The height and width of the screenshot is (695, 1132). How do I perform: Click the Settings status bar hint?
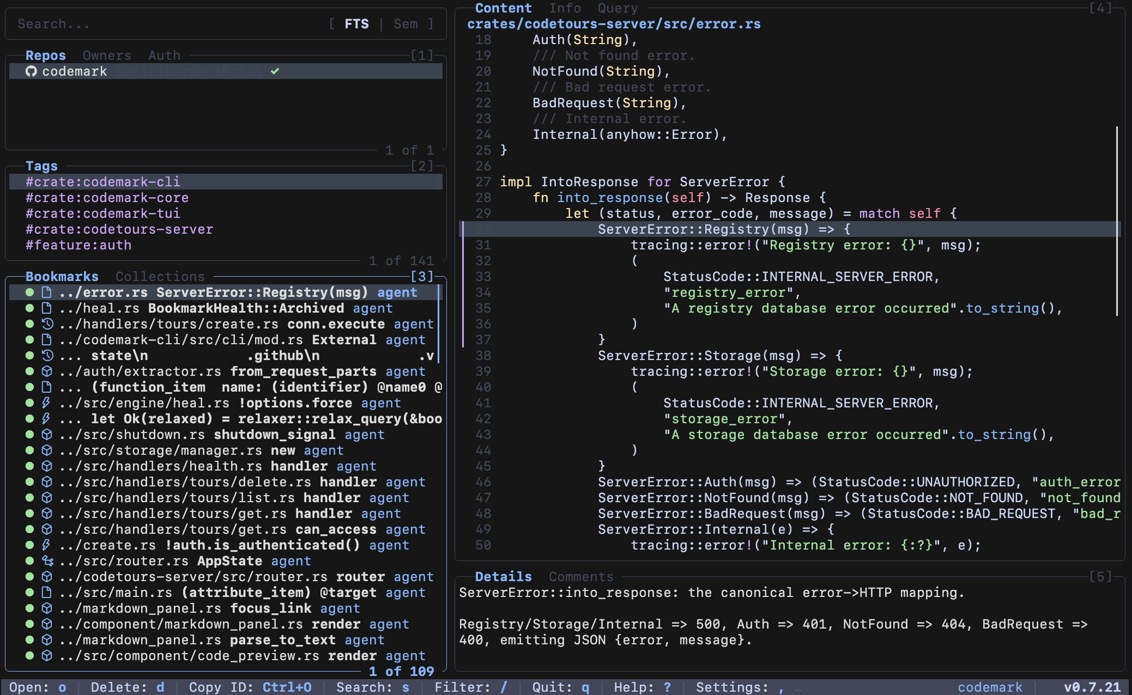[740, 687]
